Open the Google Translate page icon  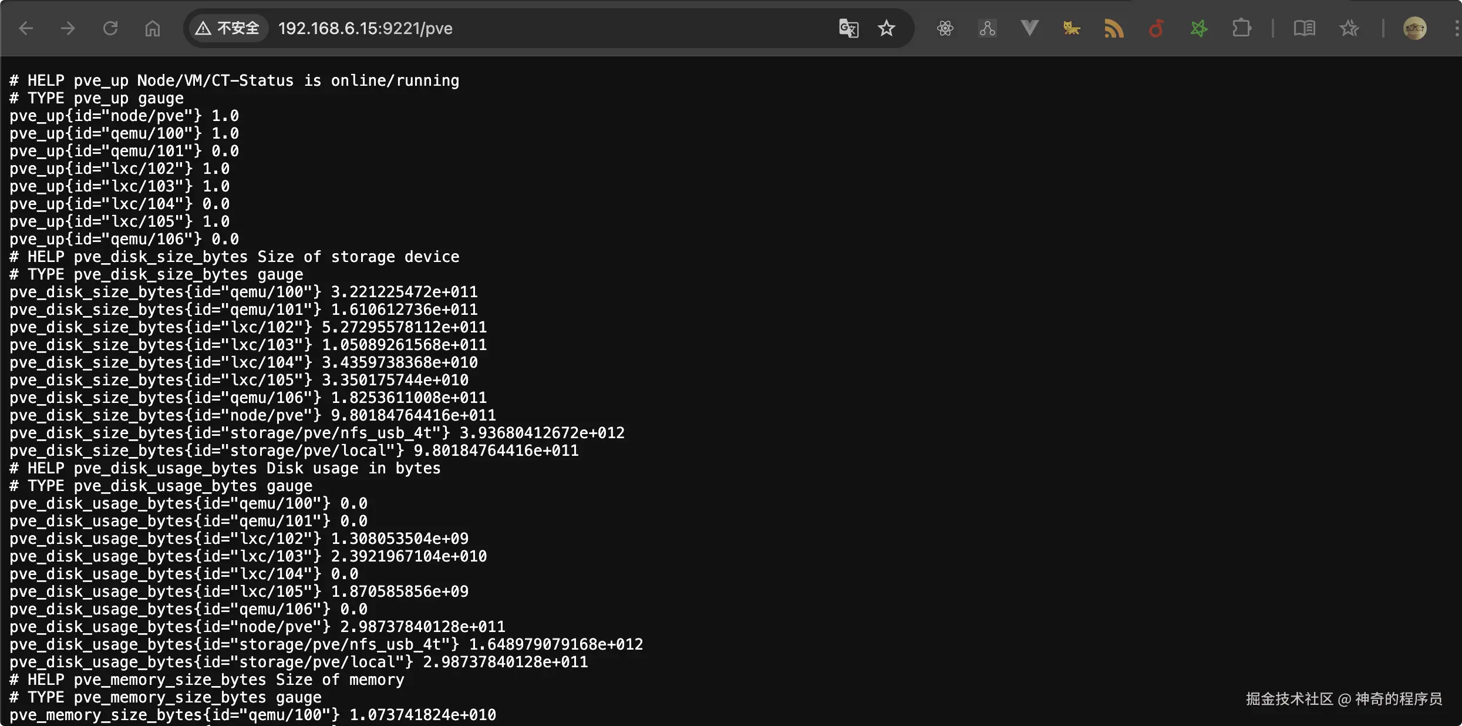(848, 28)
